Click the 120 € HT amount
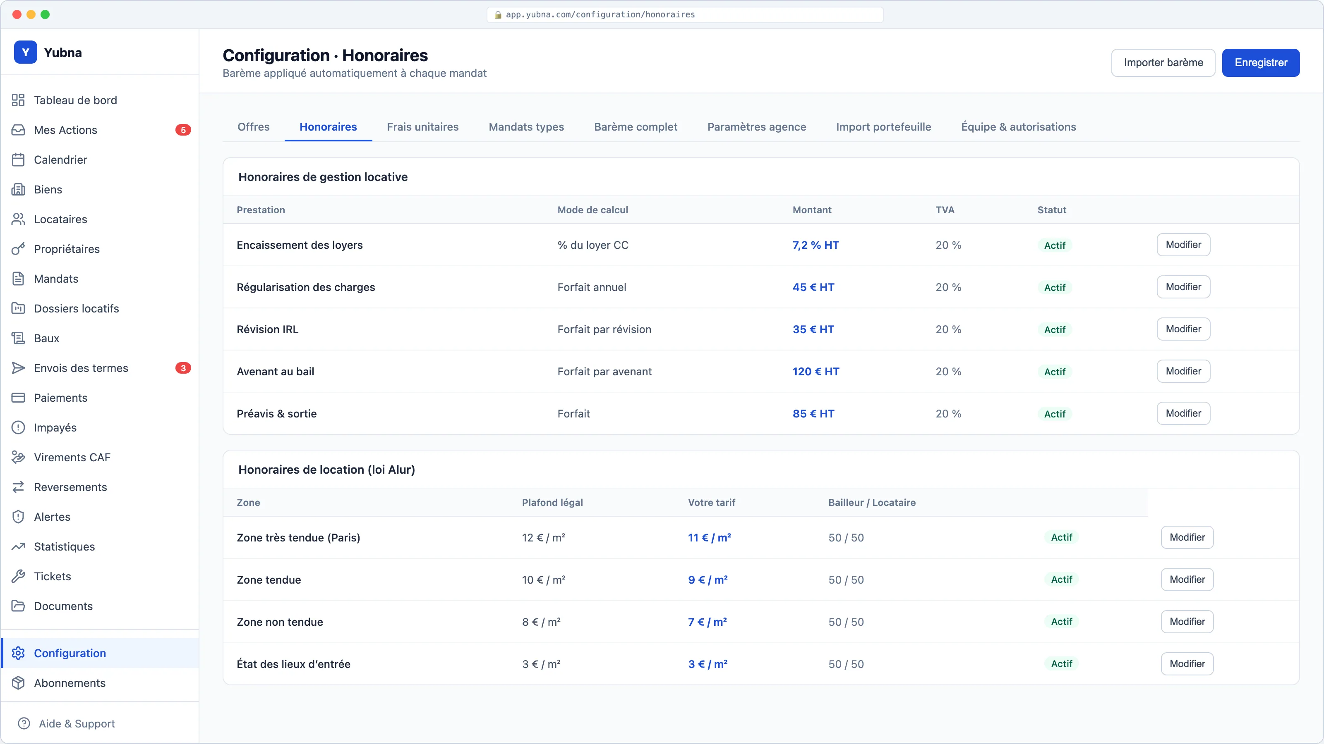This screenshot has width=1324, height=744. pos(816,371)
